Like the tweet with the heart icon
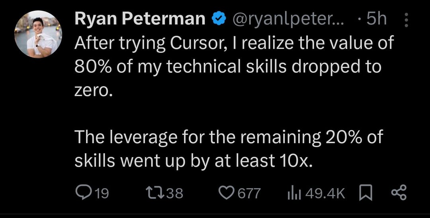Viewport: 430px width, 218px height. point(227,193)
